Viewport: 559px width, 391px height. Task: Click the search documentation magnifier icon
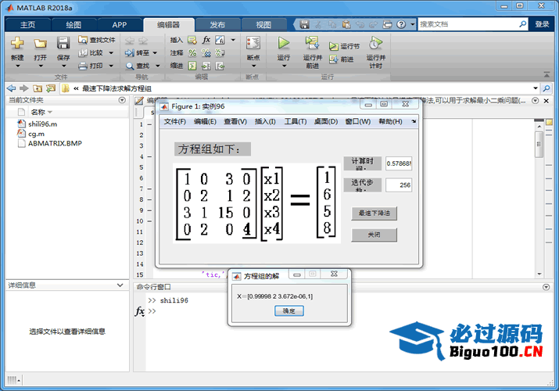522,24
